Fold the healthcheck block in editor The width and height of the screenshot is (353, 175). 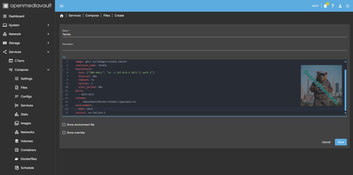pyautogui.click(x=63, y=69)
